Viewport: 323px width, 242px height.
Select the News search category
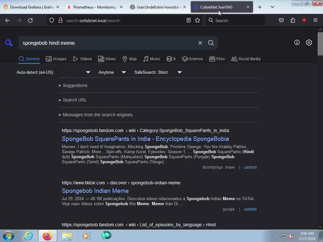(107, 59)
